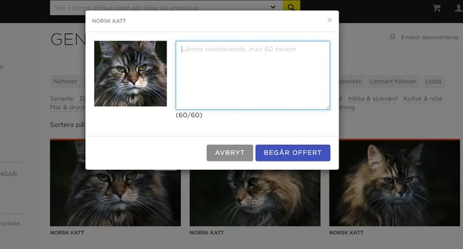Open the Kontakt link in sidebar
Image resolution: width=463 pixels, height=249 pixels.
click(10, 223)
